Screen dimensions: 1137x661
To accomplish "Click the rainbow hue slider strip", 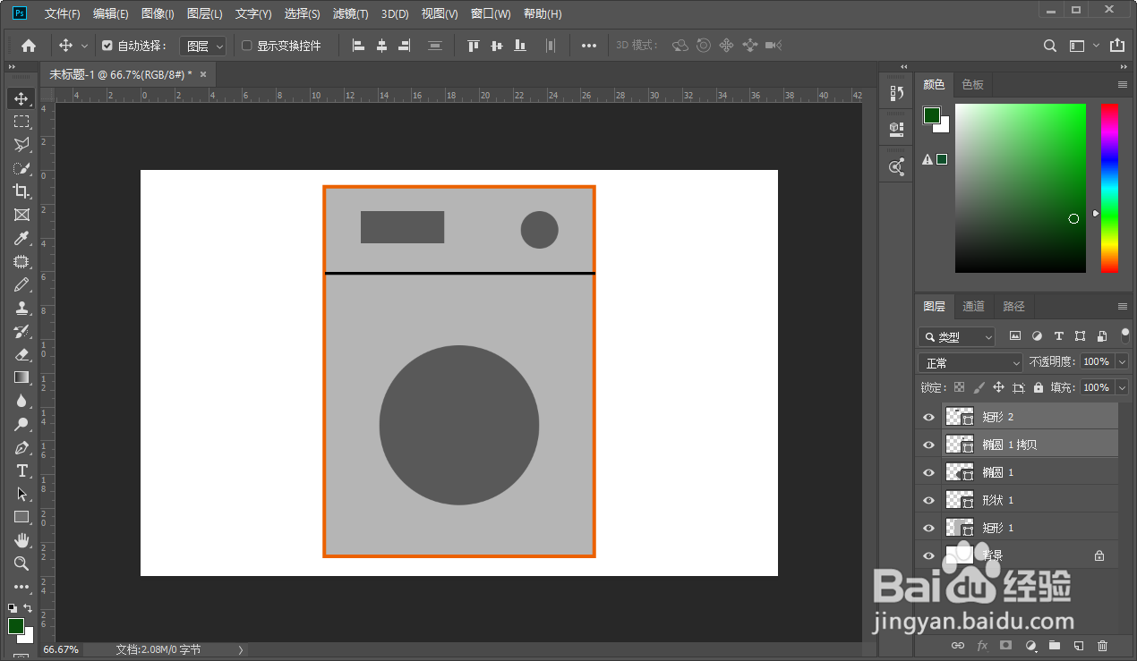I will 1109,188.
